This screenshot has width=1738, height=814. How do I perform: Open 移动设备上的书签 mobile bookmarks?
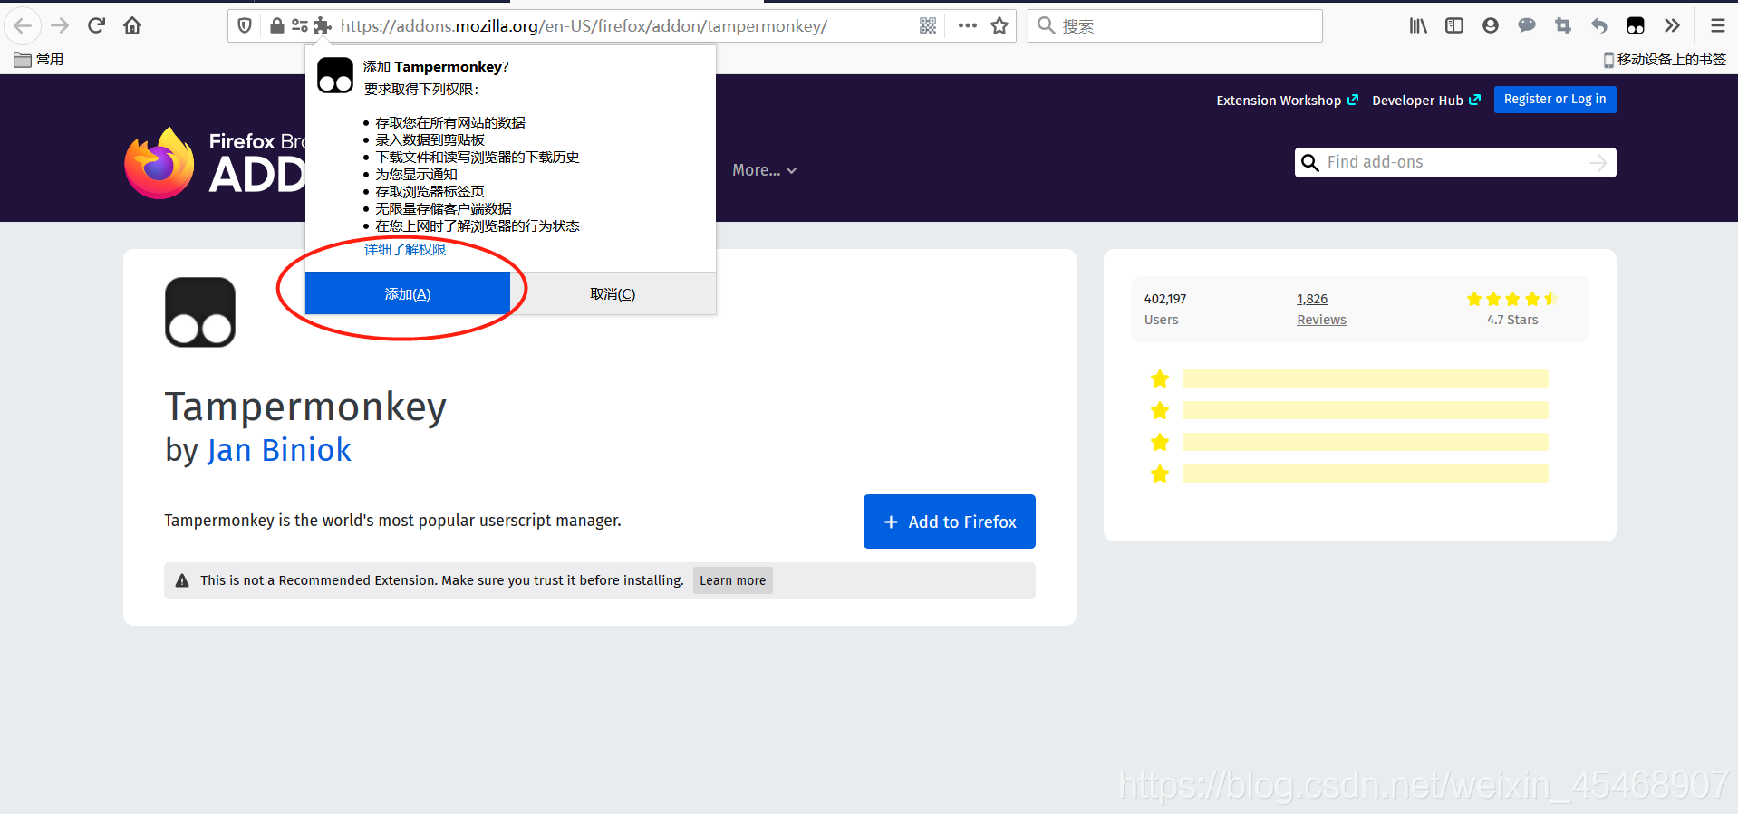[1665, 59]
